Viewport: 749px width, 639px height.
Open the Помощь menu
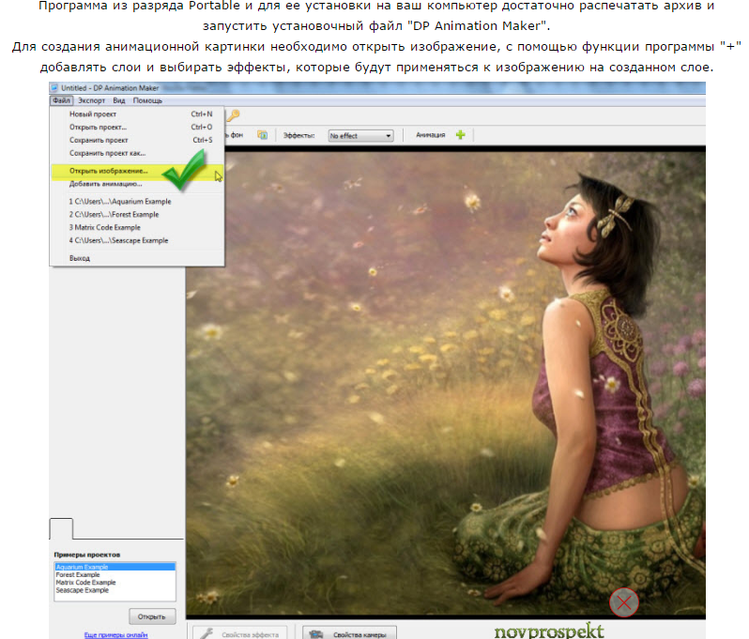[147, 100]
